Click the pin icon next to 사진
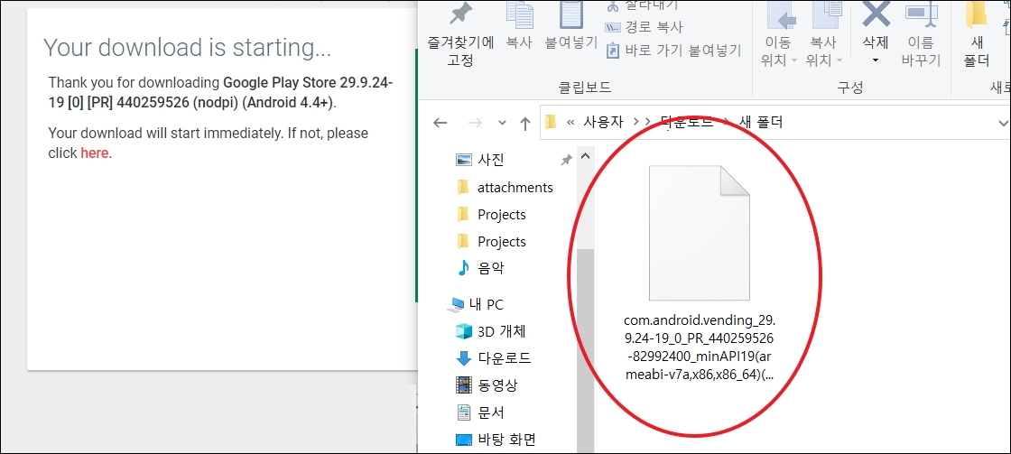Viewport: 1011px width, 454px height. coord(565,160)
